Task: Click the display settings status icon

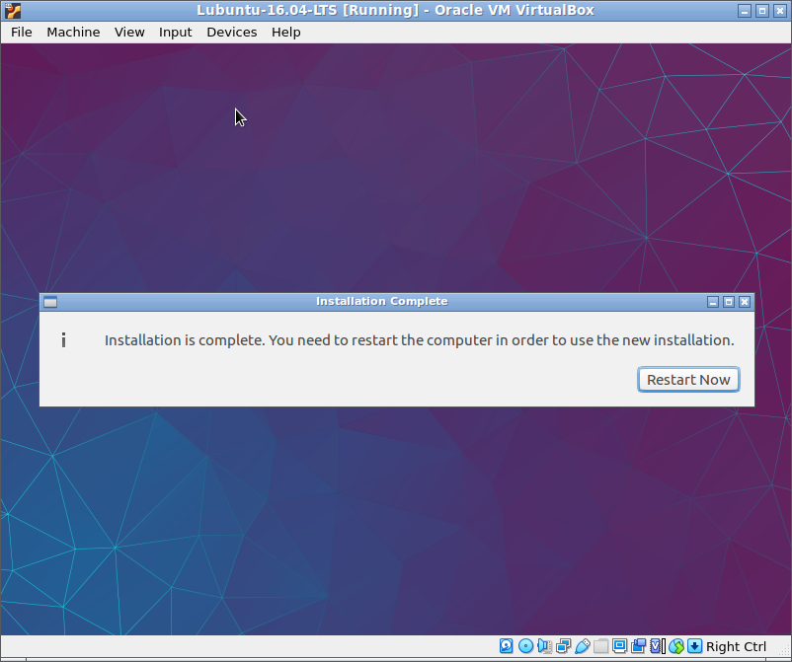Action: [619, 646]
